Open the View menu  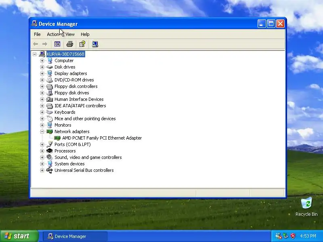coord(70,34)
